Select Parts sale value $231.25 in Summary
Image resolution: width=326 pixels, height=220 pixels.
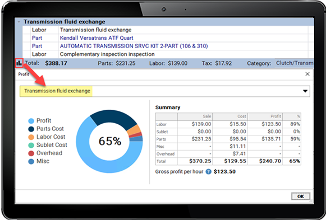pyautogui.click(x=195, y=139)
